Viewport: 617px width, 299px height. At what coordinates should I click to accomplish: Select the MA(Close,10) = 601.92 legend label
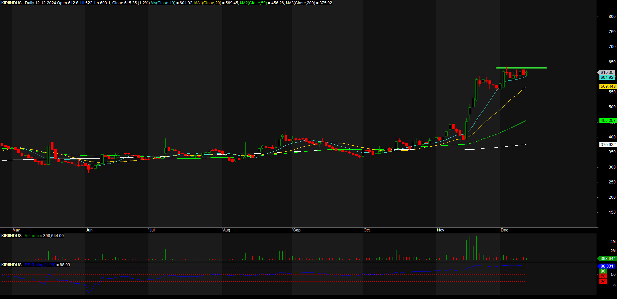tap(172, 3)
